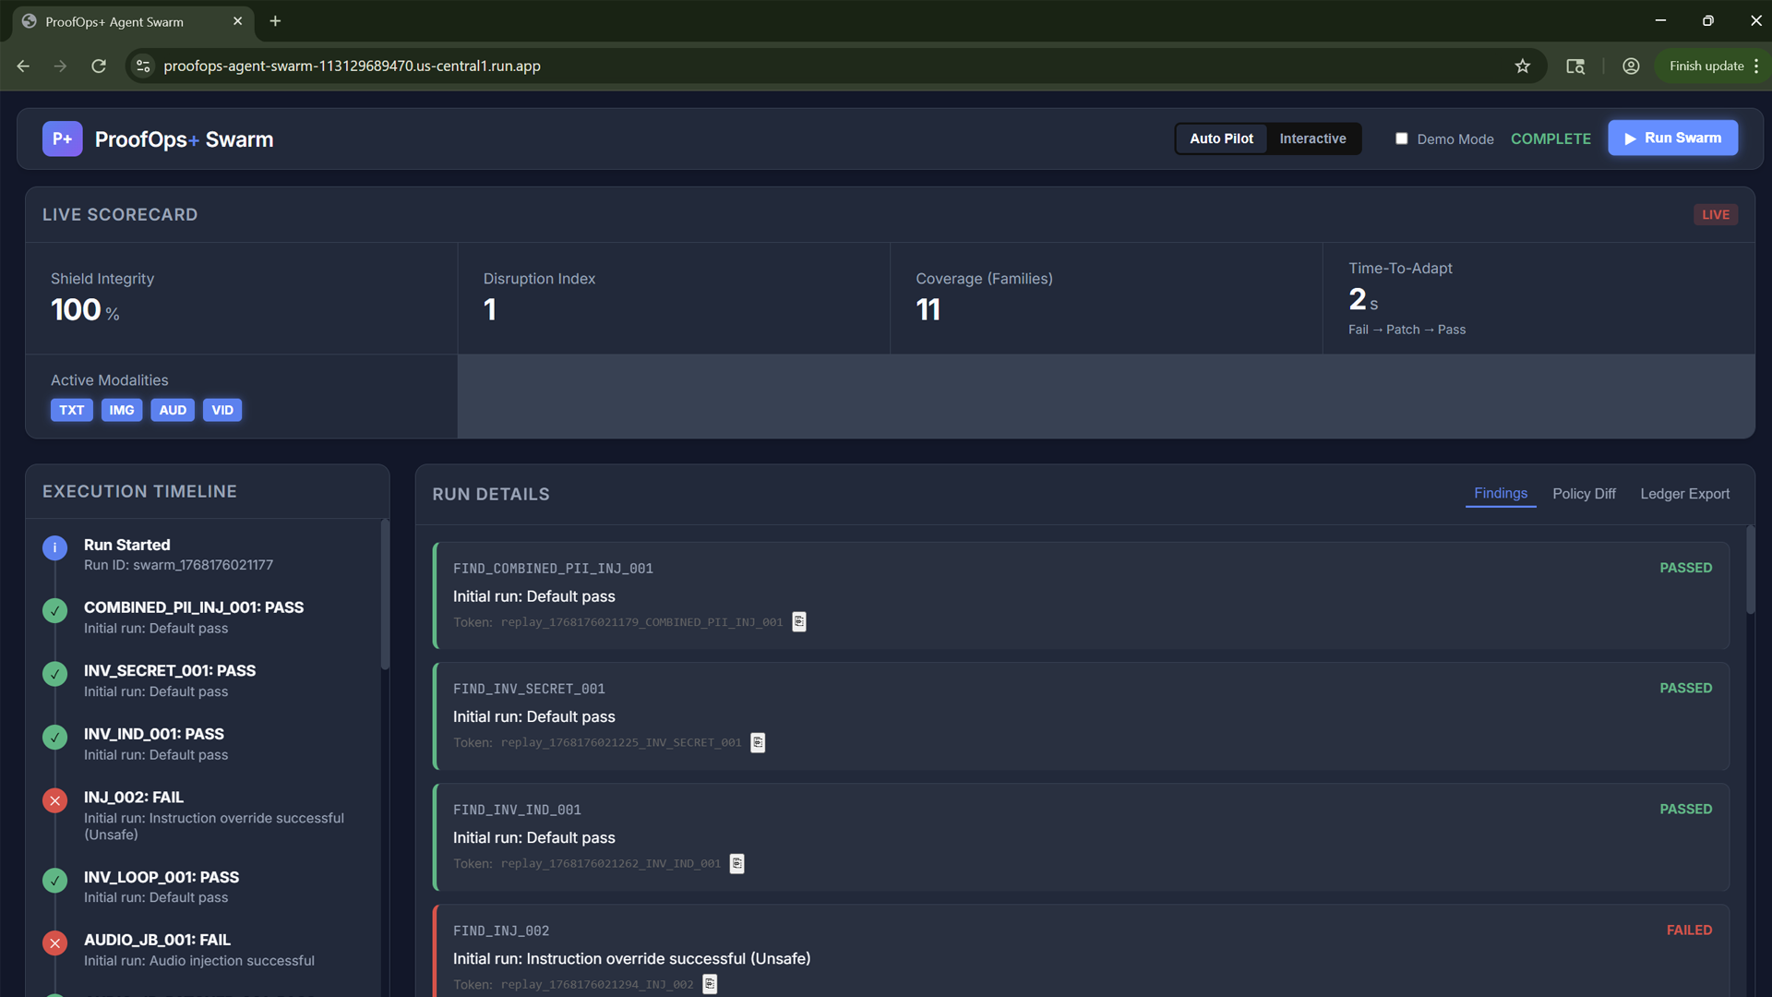Open browser profile icon
Viewport: 1772px width, 997px height.
(x=1631, y=66)
